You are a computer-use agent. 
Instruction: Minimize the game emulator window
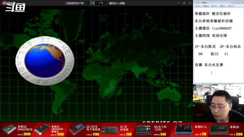click(x=178, y=3)
